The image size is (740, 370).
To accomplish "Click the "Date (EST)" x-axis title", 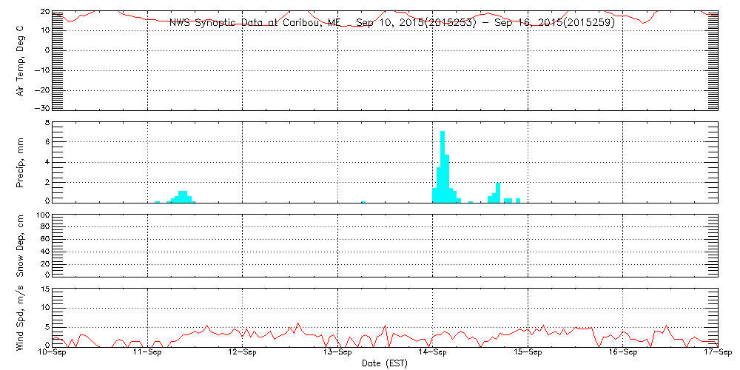I will [386, 363].
